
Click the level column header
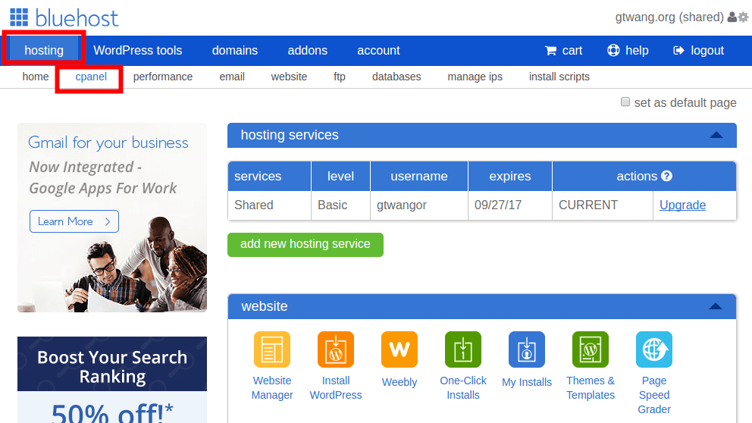[340, 176]
